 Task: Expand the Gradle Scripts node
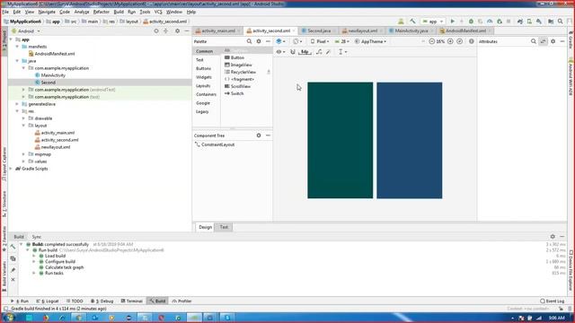tap(11, 169)
